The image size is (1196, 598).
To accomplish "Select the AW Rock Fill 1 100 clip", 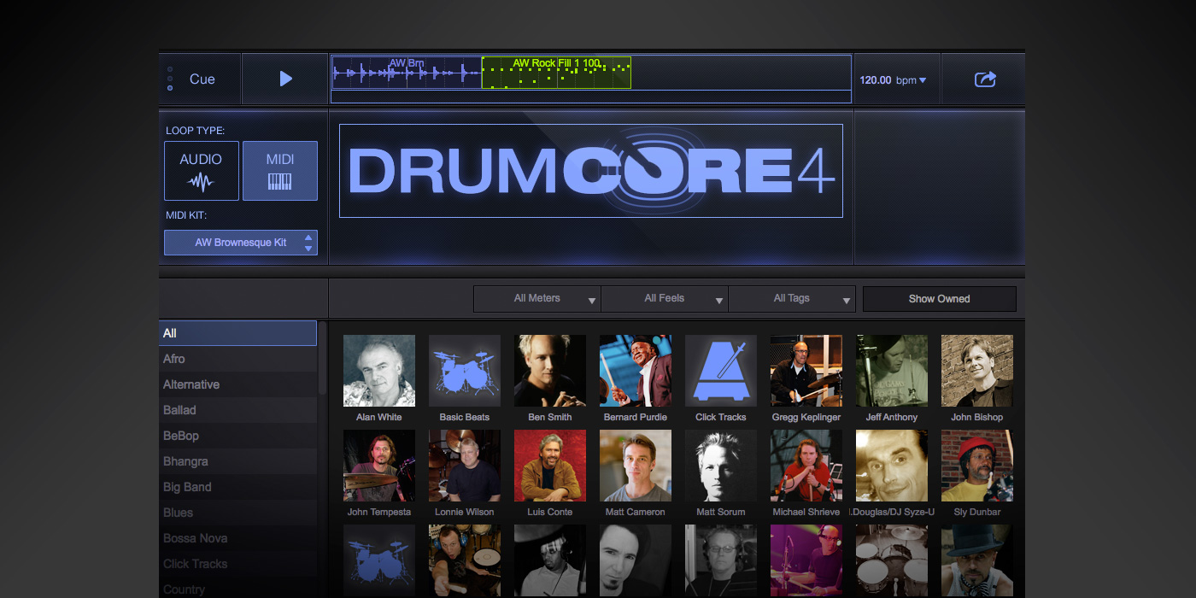I will [x=556, y=73].
